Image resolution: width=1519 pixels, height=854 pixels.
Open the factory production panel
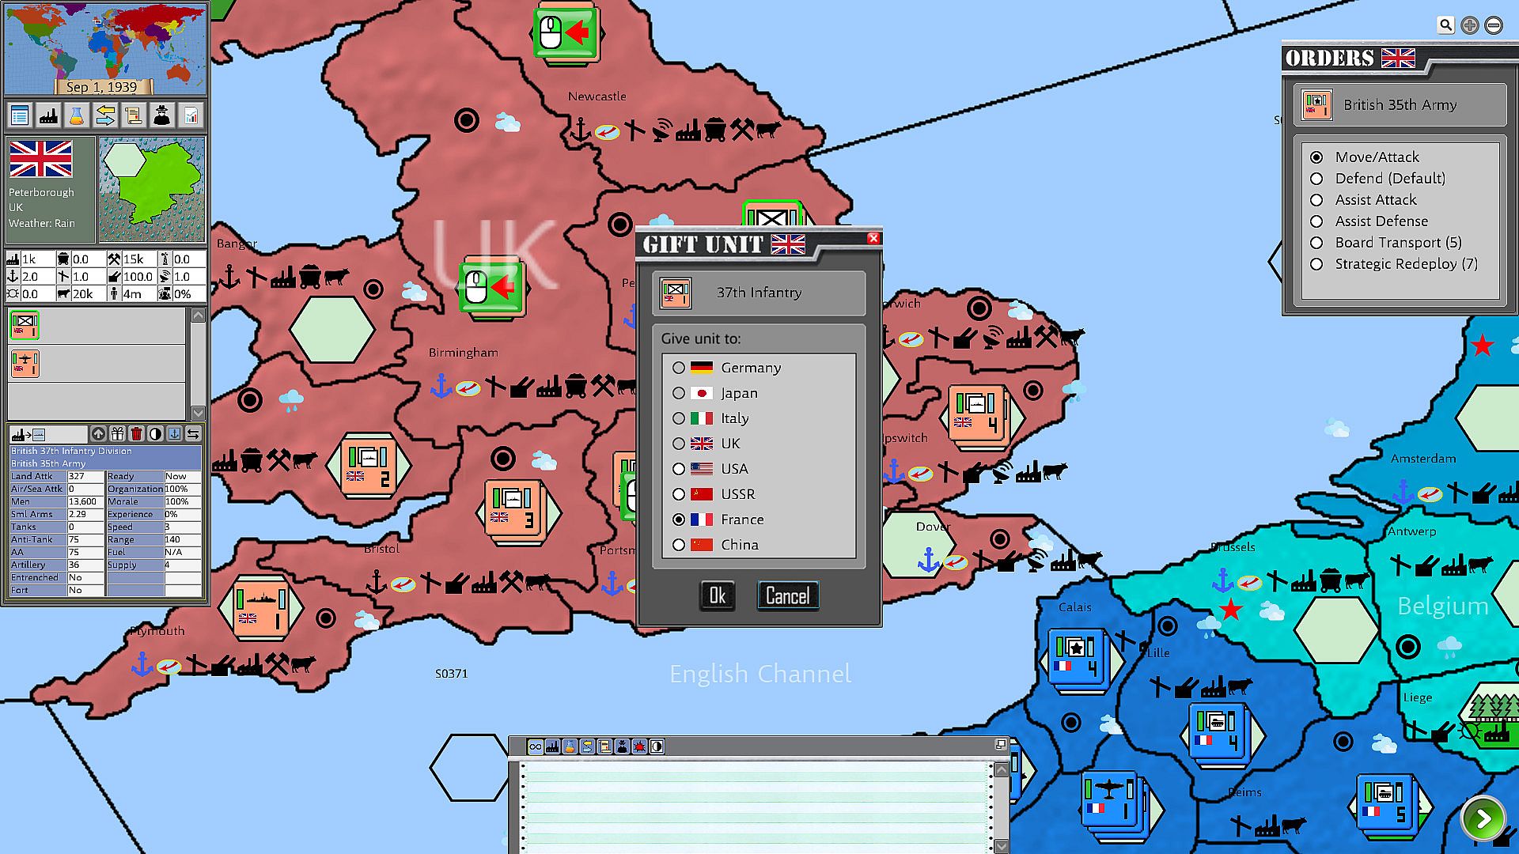(x=48, y=116)
